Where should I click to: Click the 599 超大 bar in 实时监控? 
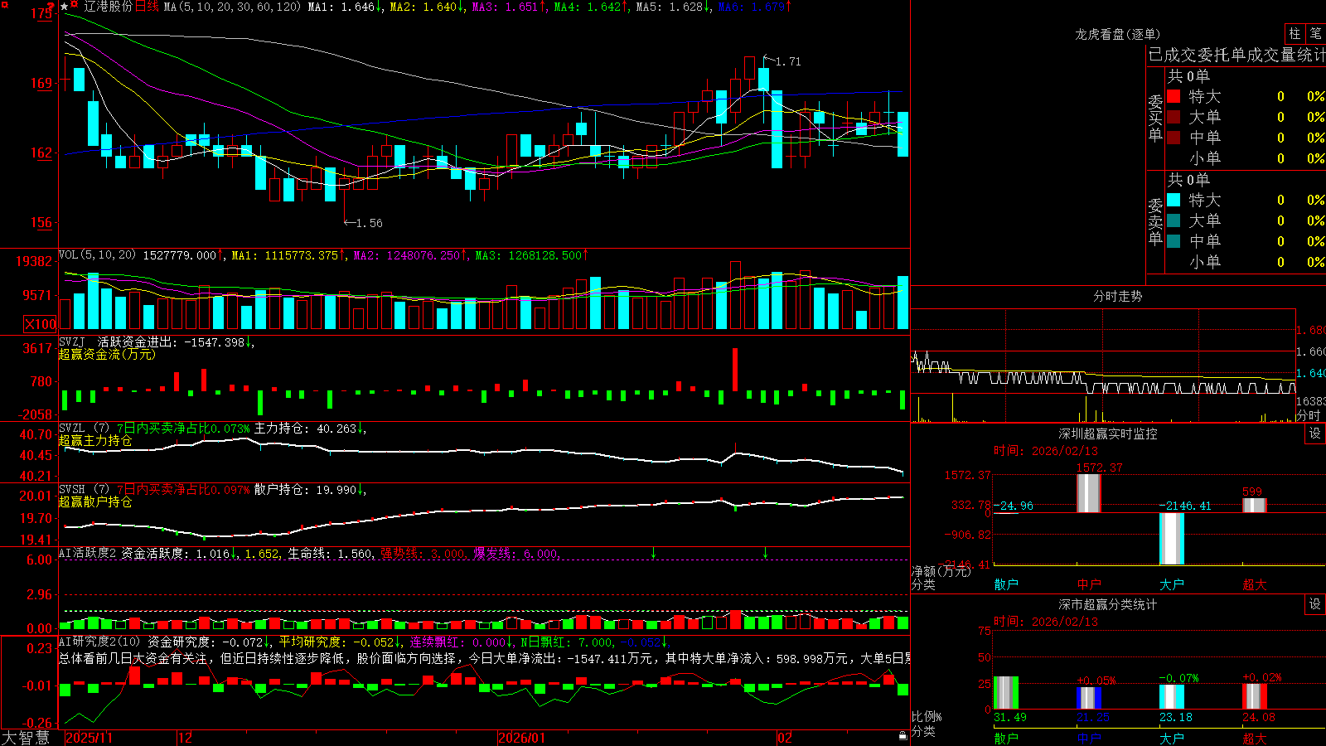tap(1255, 506)
